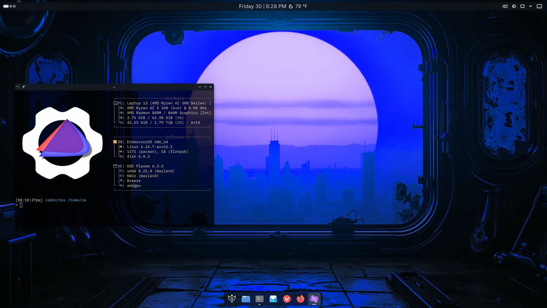The width and height of the screenshot is (547, 308).
Task: Open the volume control in the top panel
Action: pos(505,6)
